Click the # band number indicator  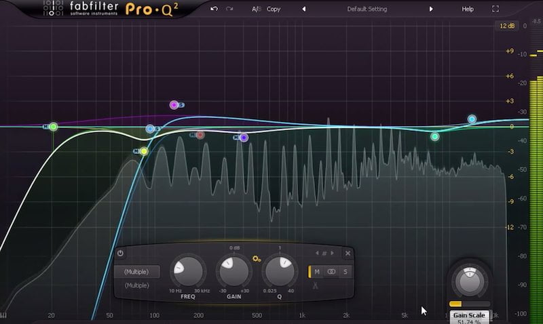[x=324, y=254]
